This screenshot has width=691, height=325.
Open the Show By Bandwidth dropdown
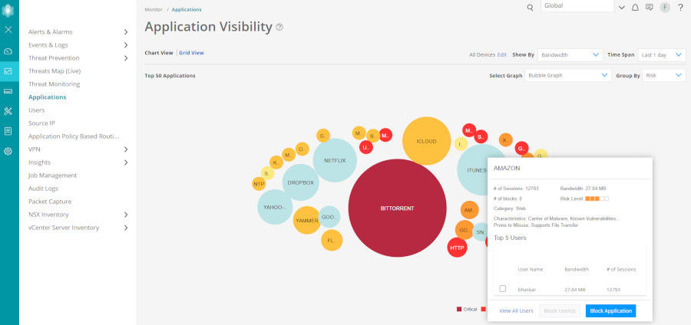(x=569, y=55)
